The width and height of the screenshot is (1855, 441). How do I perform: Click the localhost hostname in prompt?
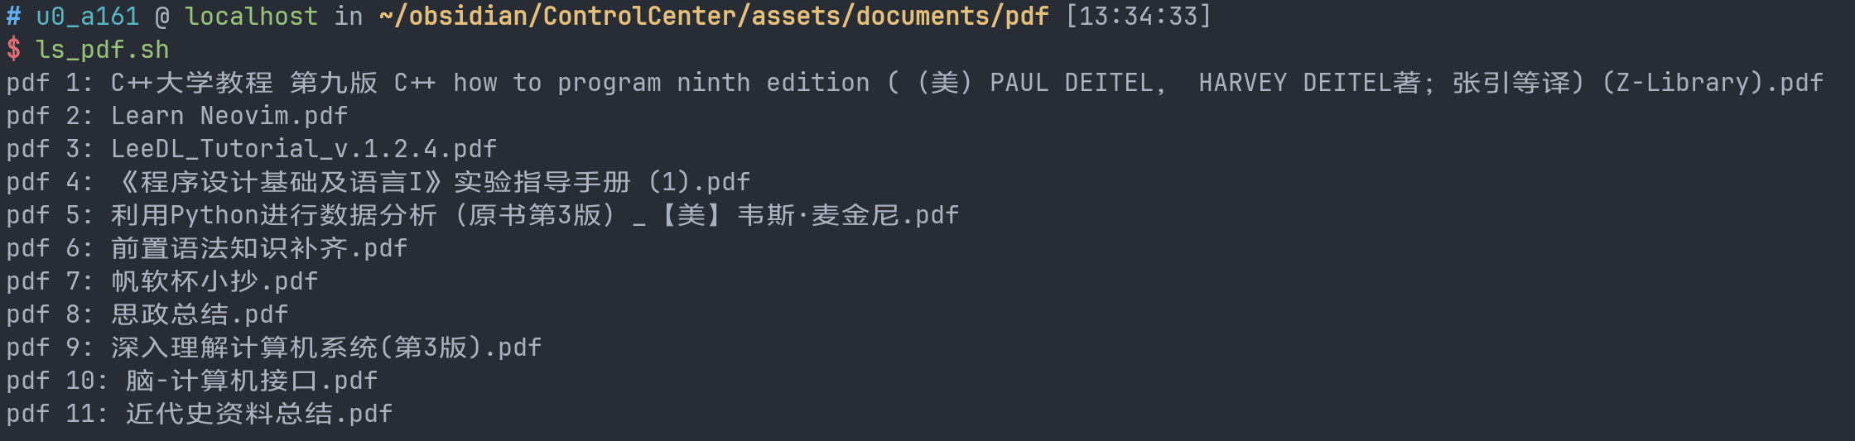coord(251,17)
